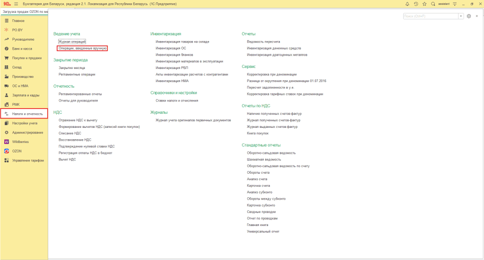Open the Банк и касса section
Image resolution: width=484 pixels, height=260 pixels.
pyautogui.click(x=22, y=49)
